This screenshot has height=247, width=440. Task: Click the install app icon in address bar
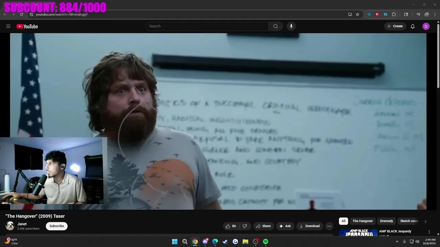point(350,14)
